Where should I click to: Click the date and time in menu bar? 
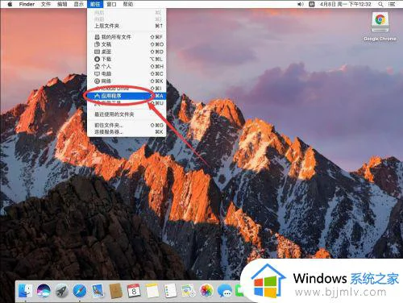346,4
